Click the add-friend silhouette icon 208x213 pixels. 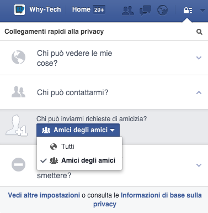(17, 126)
